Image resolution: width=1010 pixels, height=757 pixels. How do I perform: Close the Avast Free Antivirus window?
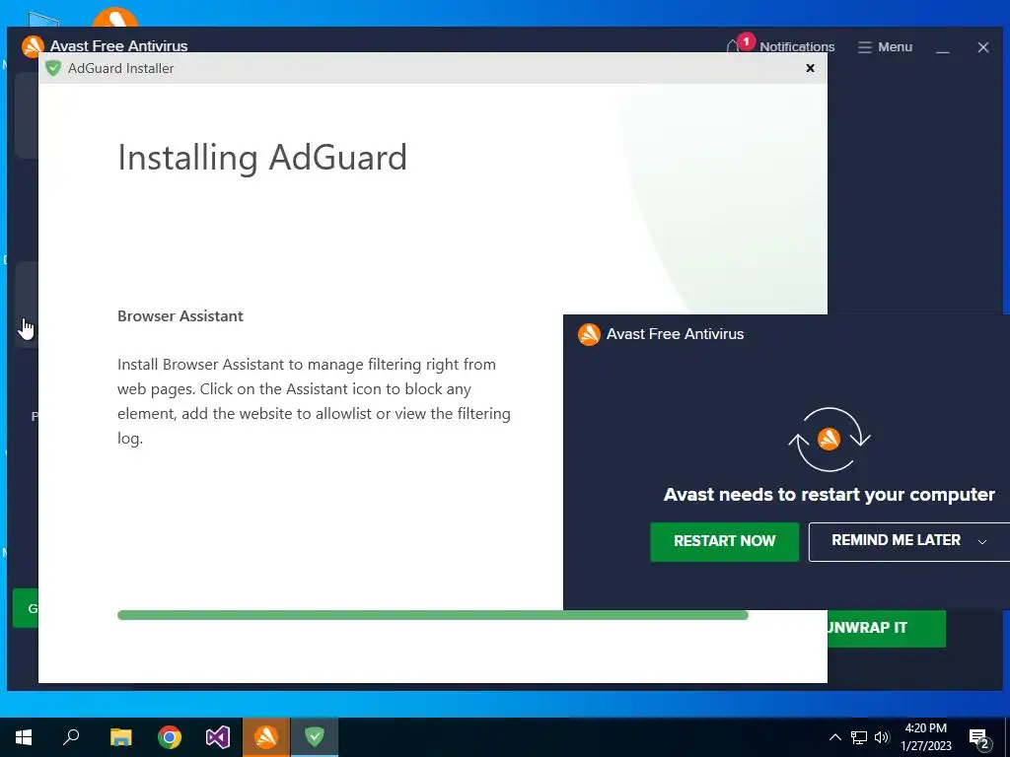point(983,47)
